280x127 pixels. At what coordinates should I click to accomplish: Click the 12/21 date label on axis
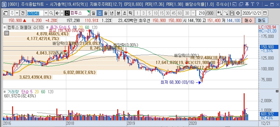(266, 123)
